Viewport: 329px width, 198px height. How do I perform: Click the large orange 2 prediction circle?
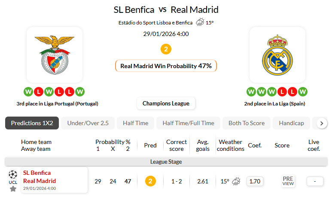coord(166,49)
